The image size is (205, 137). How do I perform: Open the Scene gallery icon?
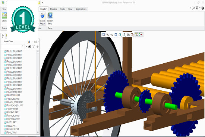point(4,16)
